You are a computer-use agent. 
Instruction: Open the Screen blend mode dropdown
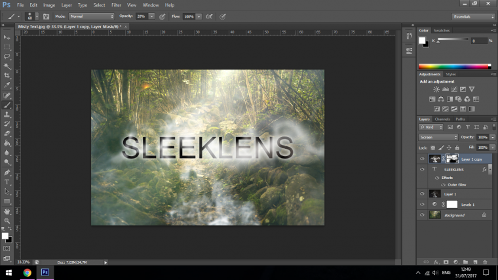point(438,137)
